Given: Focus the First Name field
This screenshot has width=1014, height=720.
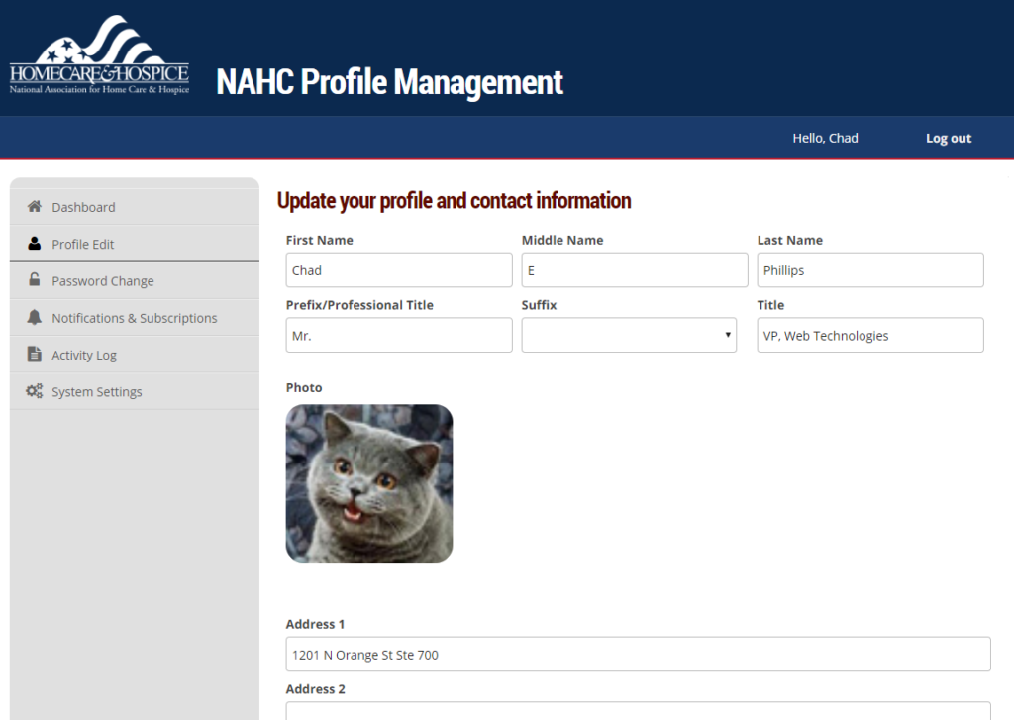Looking at the screenshot, I should click(x=399, y=270).
